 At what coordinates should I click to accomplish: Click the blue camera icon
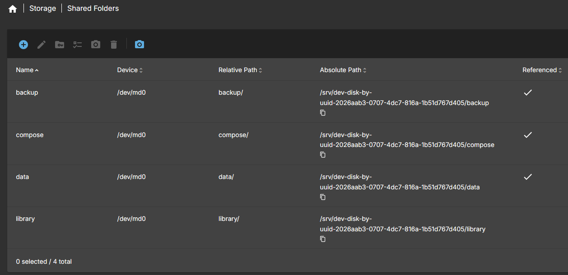click(x=140, y=45)
